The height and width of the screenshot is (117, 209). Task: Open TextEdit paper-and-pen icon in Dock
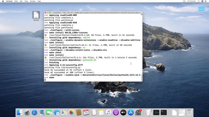(x=149, y=112)
